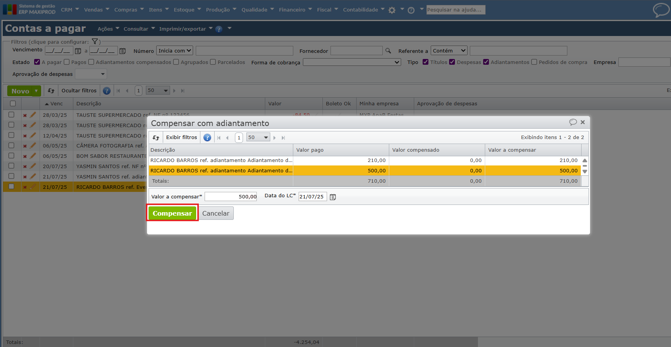Delete the 20/07/25 YASMIN SANTOS row
This screenshot has height=347, width=671.
click(x=25, y=167)
